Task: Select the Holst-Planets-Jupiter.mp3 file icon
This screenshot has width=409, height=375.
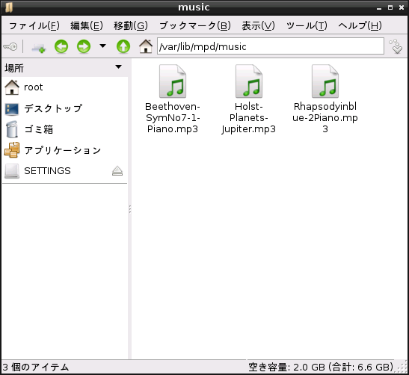Action: pyautogui.click(x=248, y=81)
